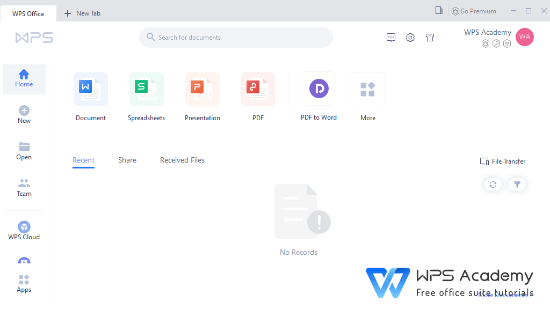The image size is (550, 309).
Task: Open Apps in the sidebar
Action: [24, 284]
